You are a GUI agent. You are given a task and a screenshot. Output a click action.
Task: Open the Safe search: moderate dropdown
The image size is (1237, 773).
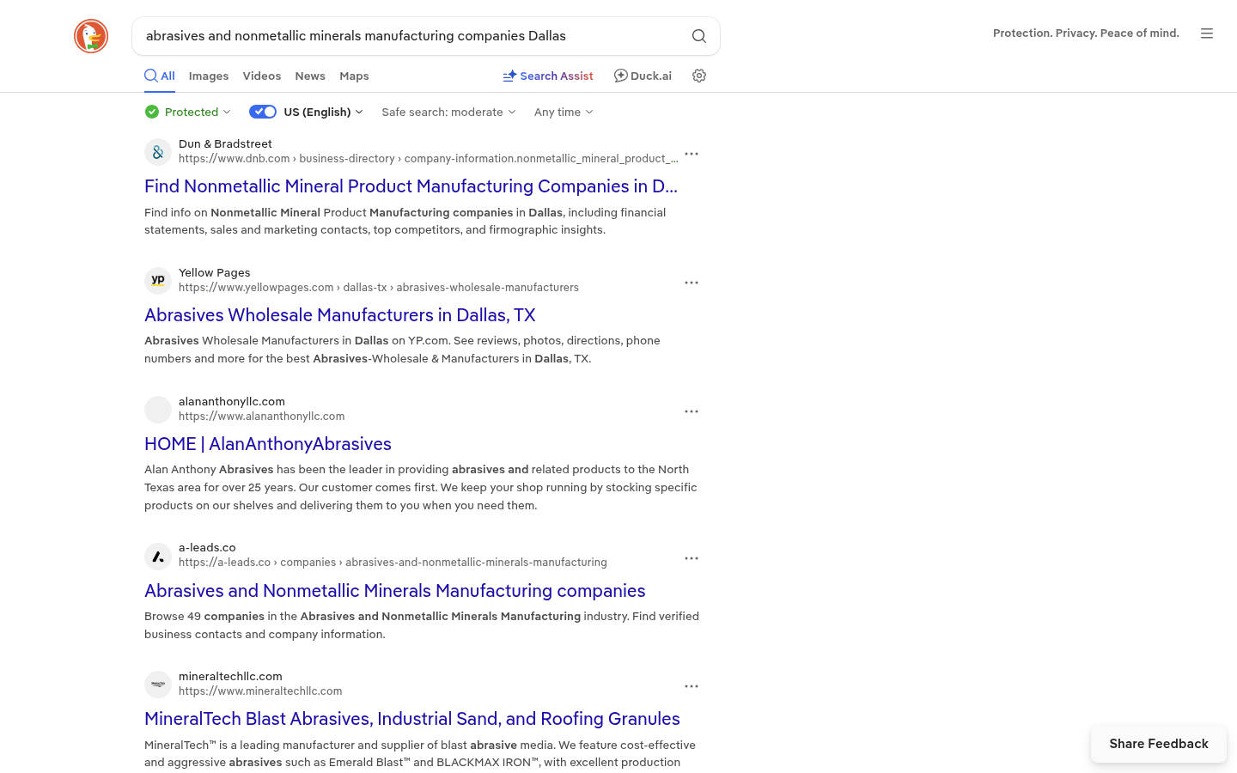(448, 112)
